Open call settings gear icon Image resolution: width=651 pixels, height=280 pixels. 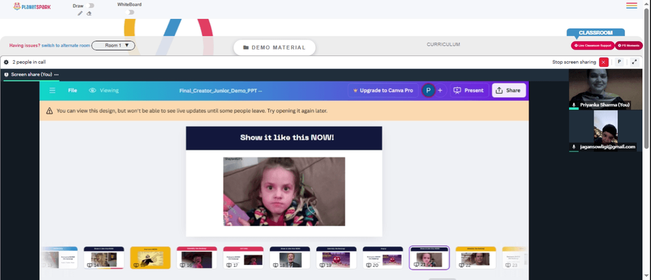pos(7,62)
